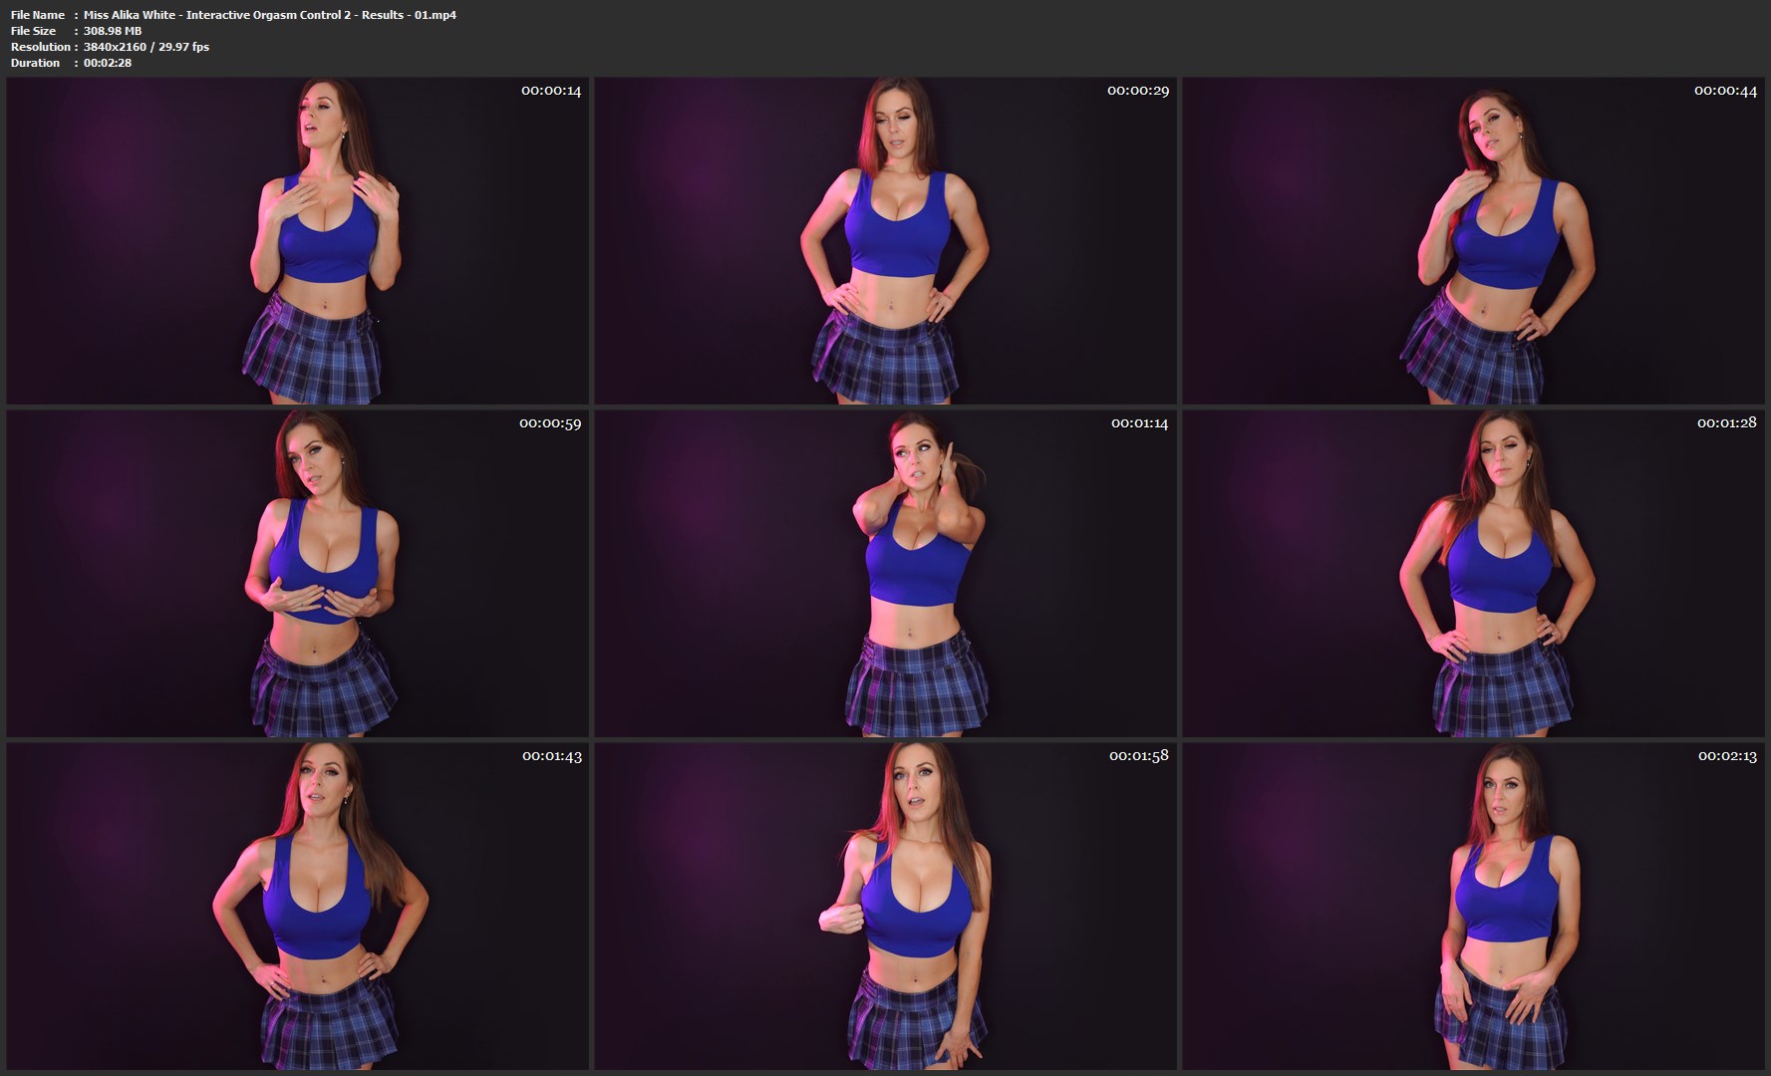1771x1076 pixels.
Task: Select the 308.98 MB file size value
Action: tap(113, 31)
